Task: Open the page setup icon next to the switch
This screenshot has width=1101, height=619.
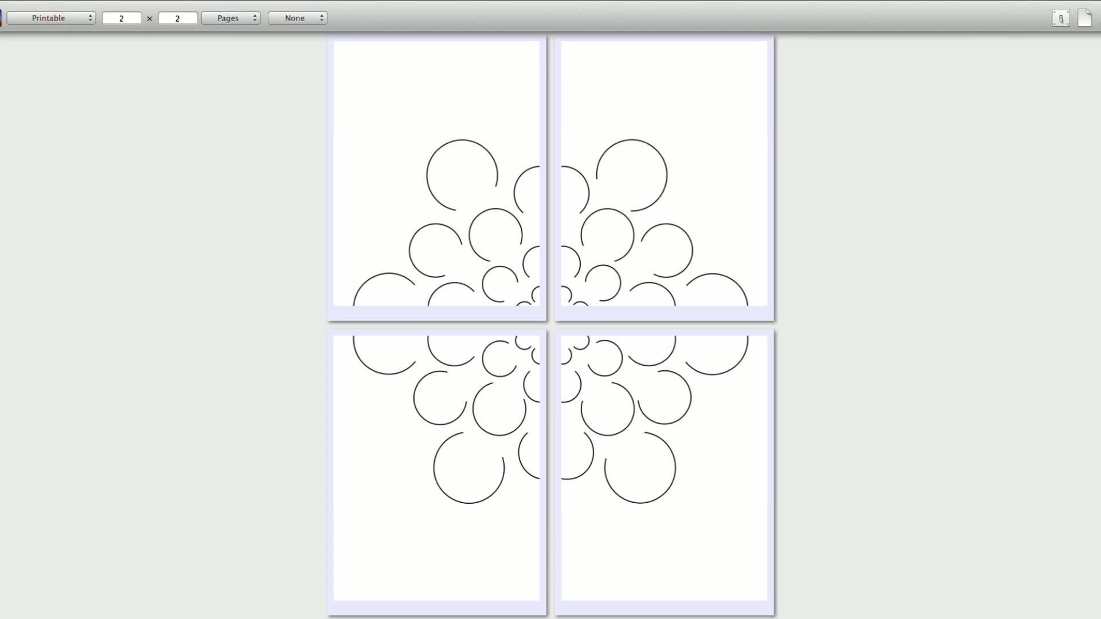Action: (x=1086, y=18)
